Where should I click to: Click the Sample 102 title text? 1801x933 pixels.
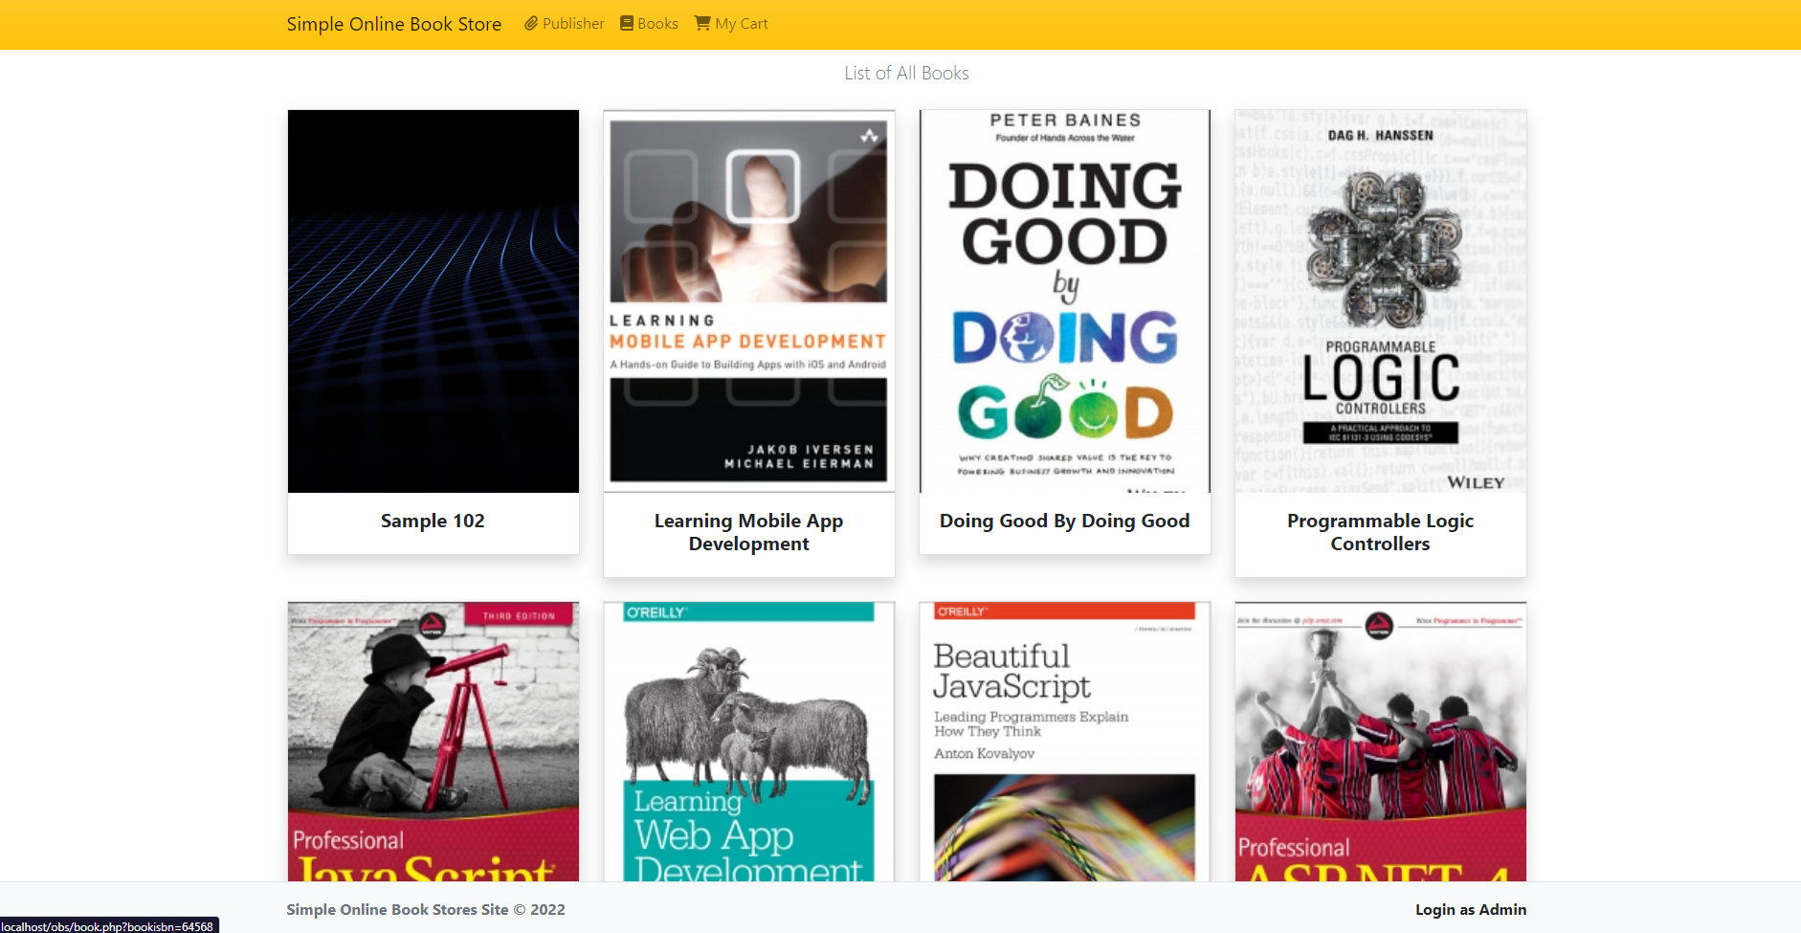pyautogui.click(x=433, y=521)
